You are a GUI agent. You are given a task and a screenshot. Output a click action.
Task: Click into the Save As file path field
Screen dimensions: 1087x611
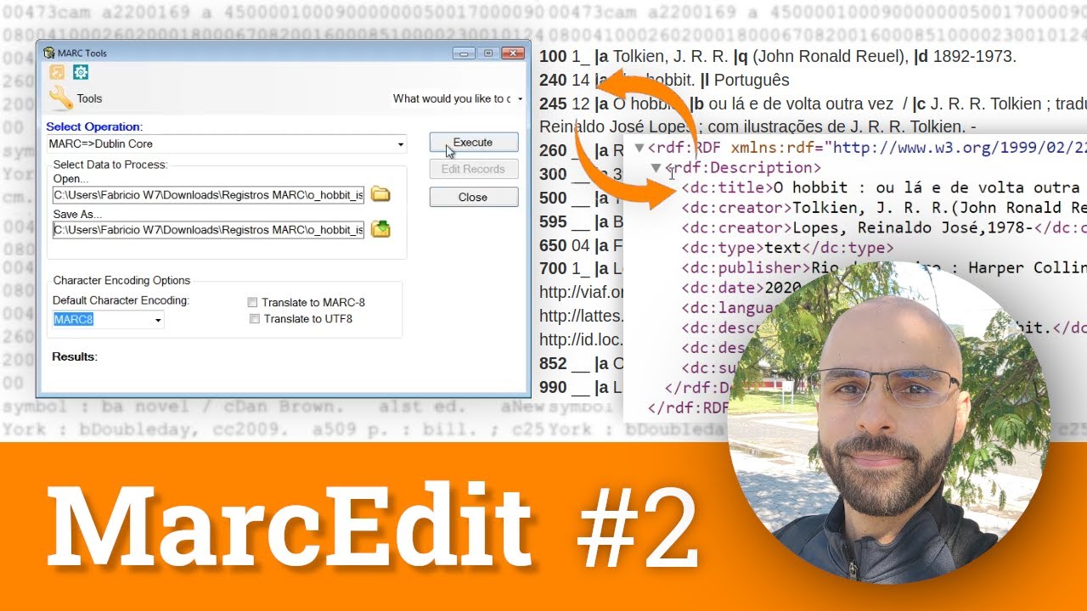point(208,229)
